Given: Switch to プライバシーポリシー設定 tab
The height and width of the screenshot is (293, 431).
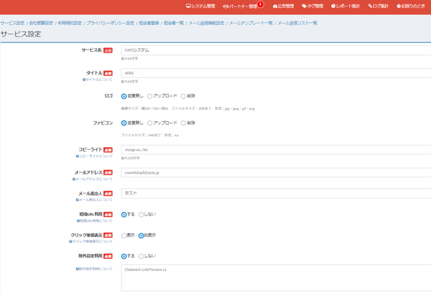Looking at the screenshot, I should (x=110, y=23).
